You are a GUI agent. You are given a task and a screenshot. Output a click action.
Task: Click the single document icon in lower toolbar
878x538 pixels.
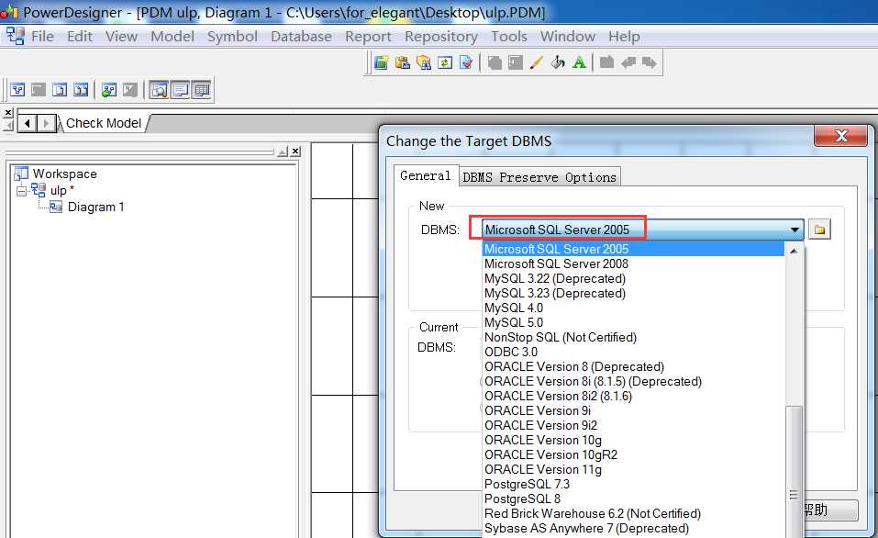coord(60,90)
